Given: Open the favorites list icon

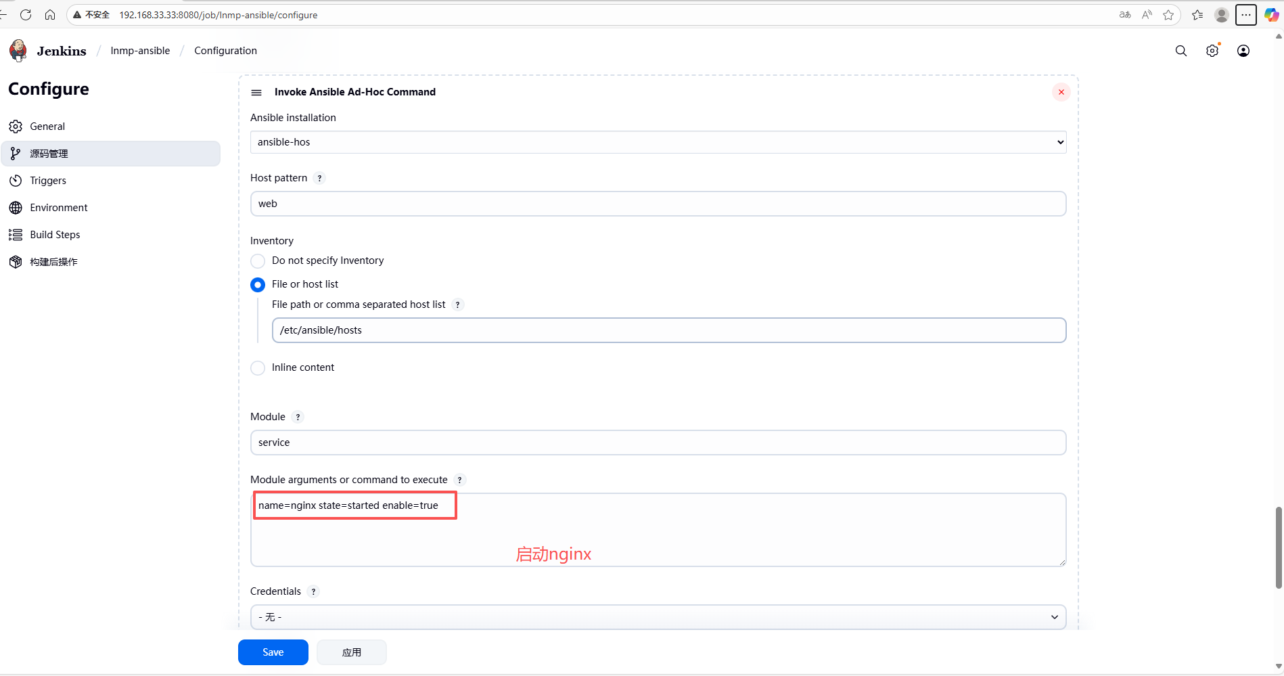Looking at the screenshot, I should coord(1197,15).
